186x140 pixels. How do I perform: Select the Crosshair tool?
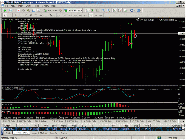[10, 15]
